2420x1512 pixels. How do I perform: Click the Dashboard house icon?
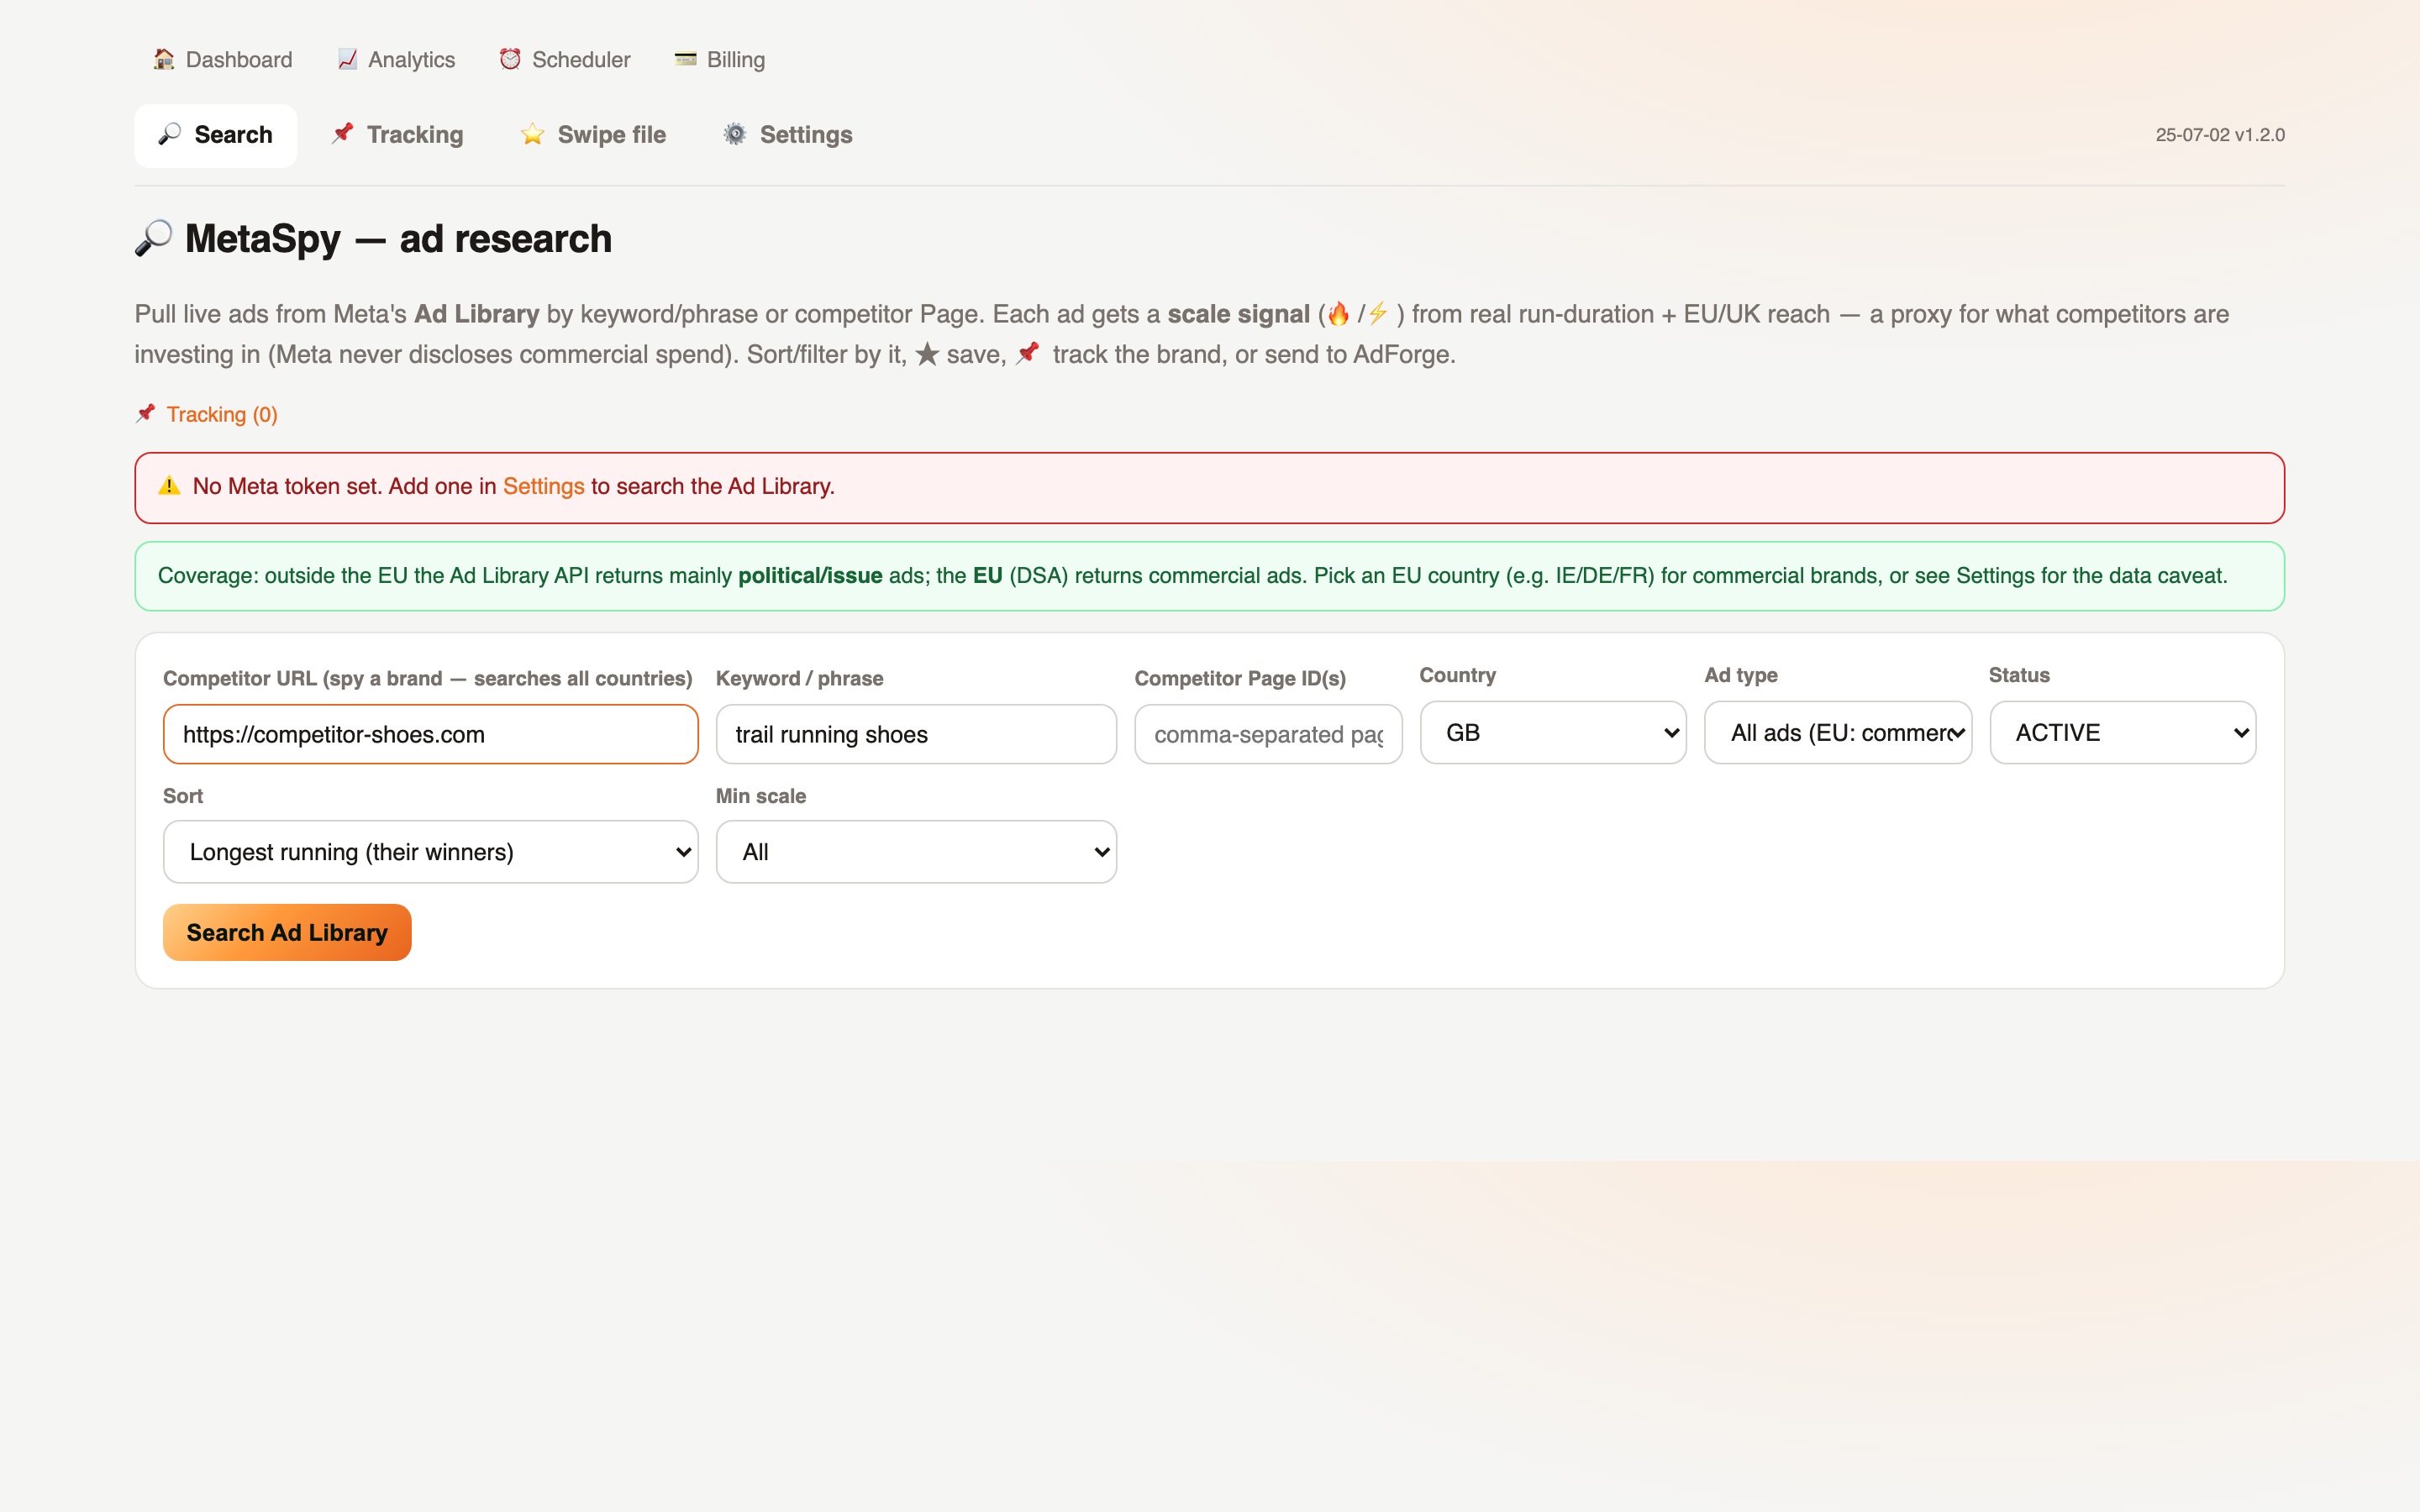click(164, 59)
